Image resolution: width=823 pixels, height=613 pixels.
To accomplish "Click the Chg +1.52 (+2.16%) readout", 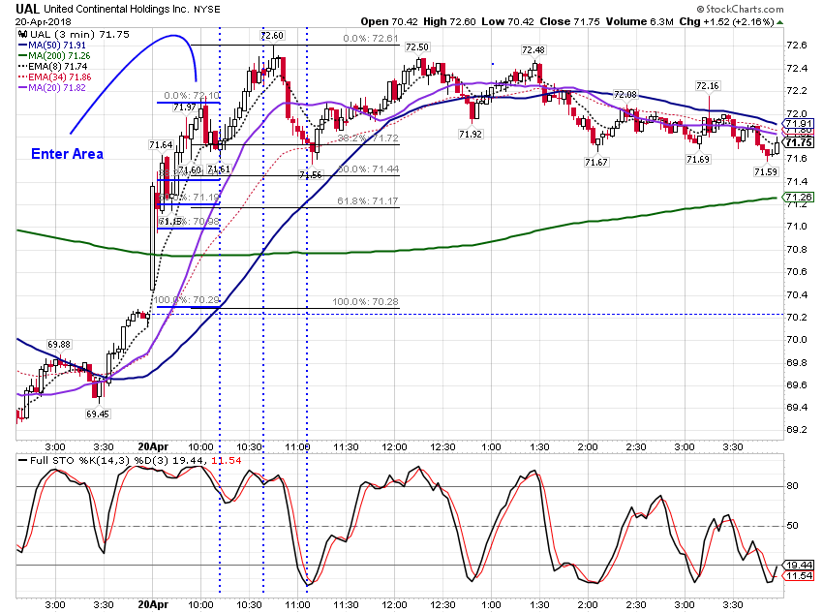I will pyautogui.click(x=726, y=21).
